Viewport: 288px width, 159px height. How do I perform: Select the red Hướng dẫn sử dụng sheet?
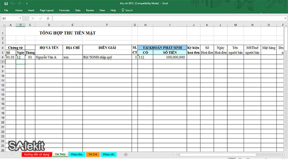coord(36,154)
